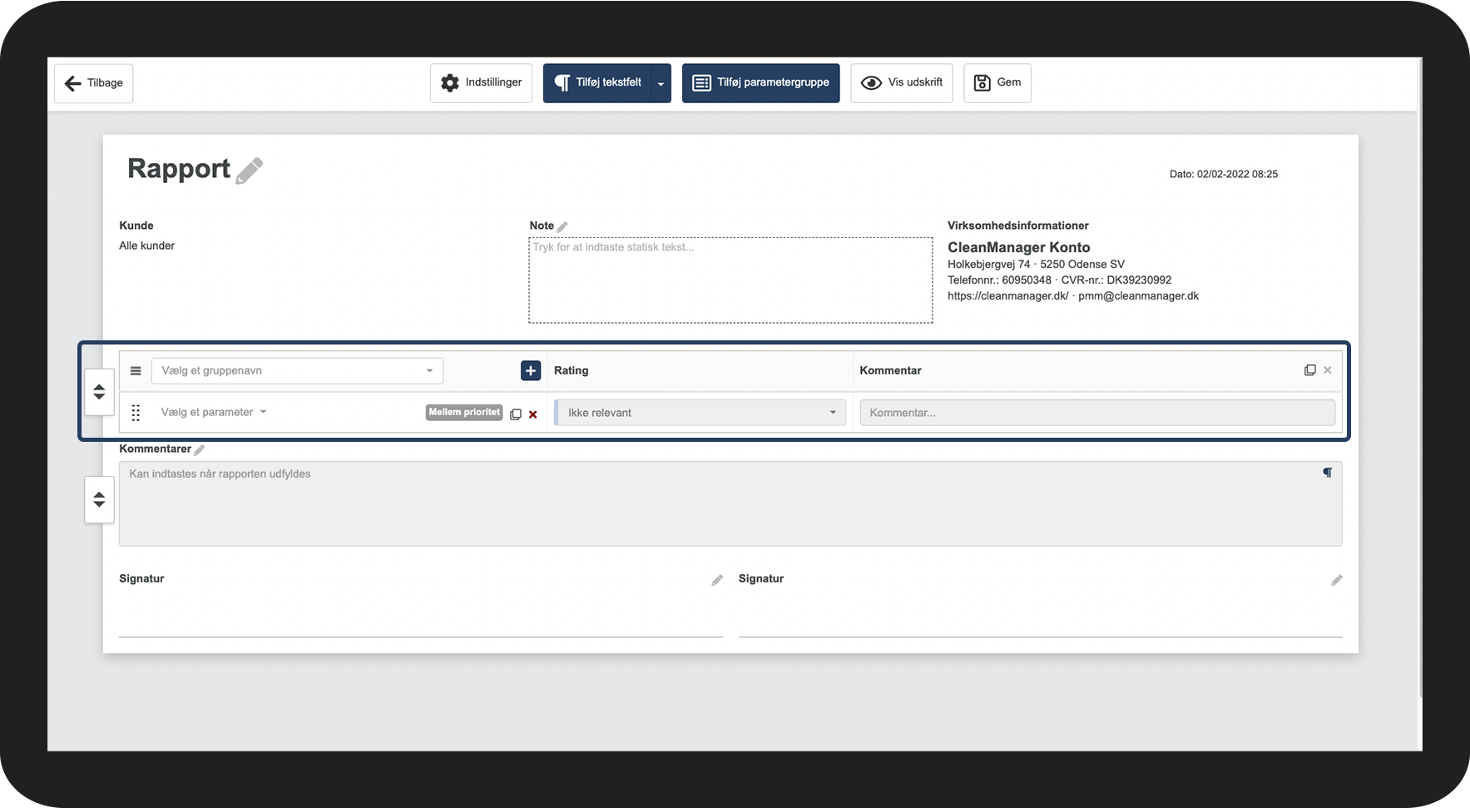Edit the right Signatur with pencil icon
The width and height of the screenshot is (1470, 808).
(x=1337, y=580)
